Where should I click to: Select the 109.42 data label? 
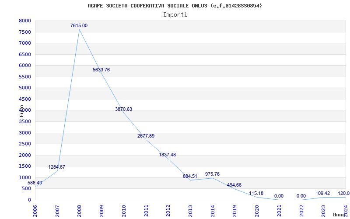(x=322, y=193)
